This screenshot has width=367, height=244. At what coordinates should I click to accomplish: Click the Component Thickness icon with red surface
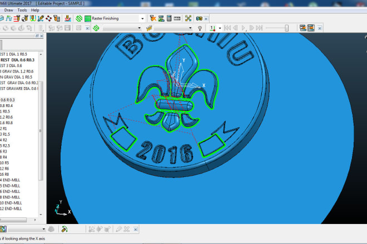click(68, 18)
